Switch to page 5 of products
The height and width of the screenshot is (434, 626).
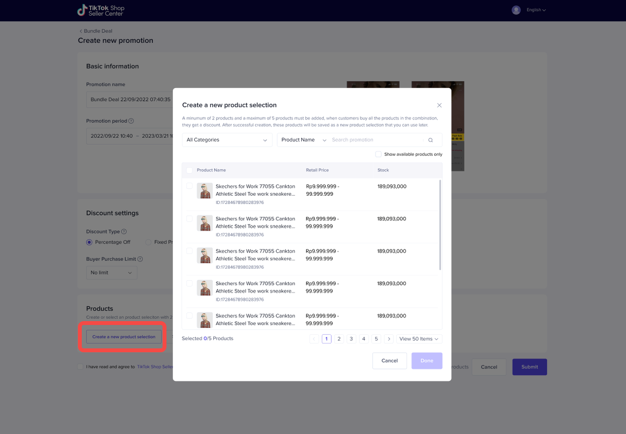point(376,339)
